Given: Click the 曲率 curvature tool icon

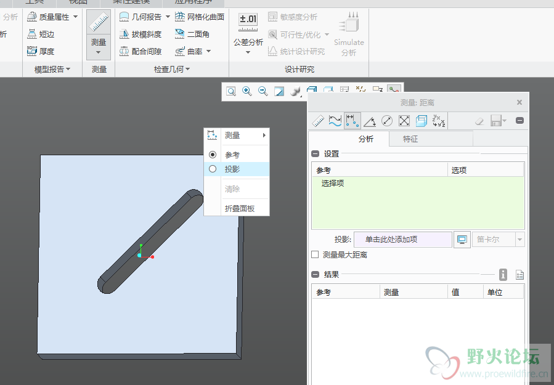Looking at the screenshot, I should pyautogui.click(x=180, y=51).
